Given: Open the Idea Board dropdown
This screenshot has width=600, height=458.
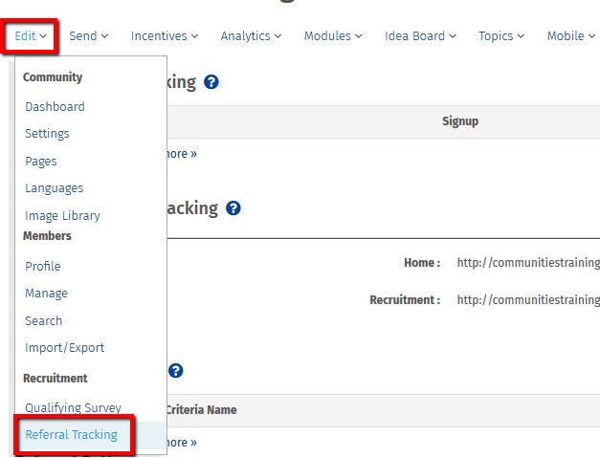Looking at the screenshot, I should [x=420, y=36].
